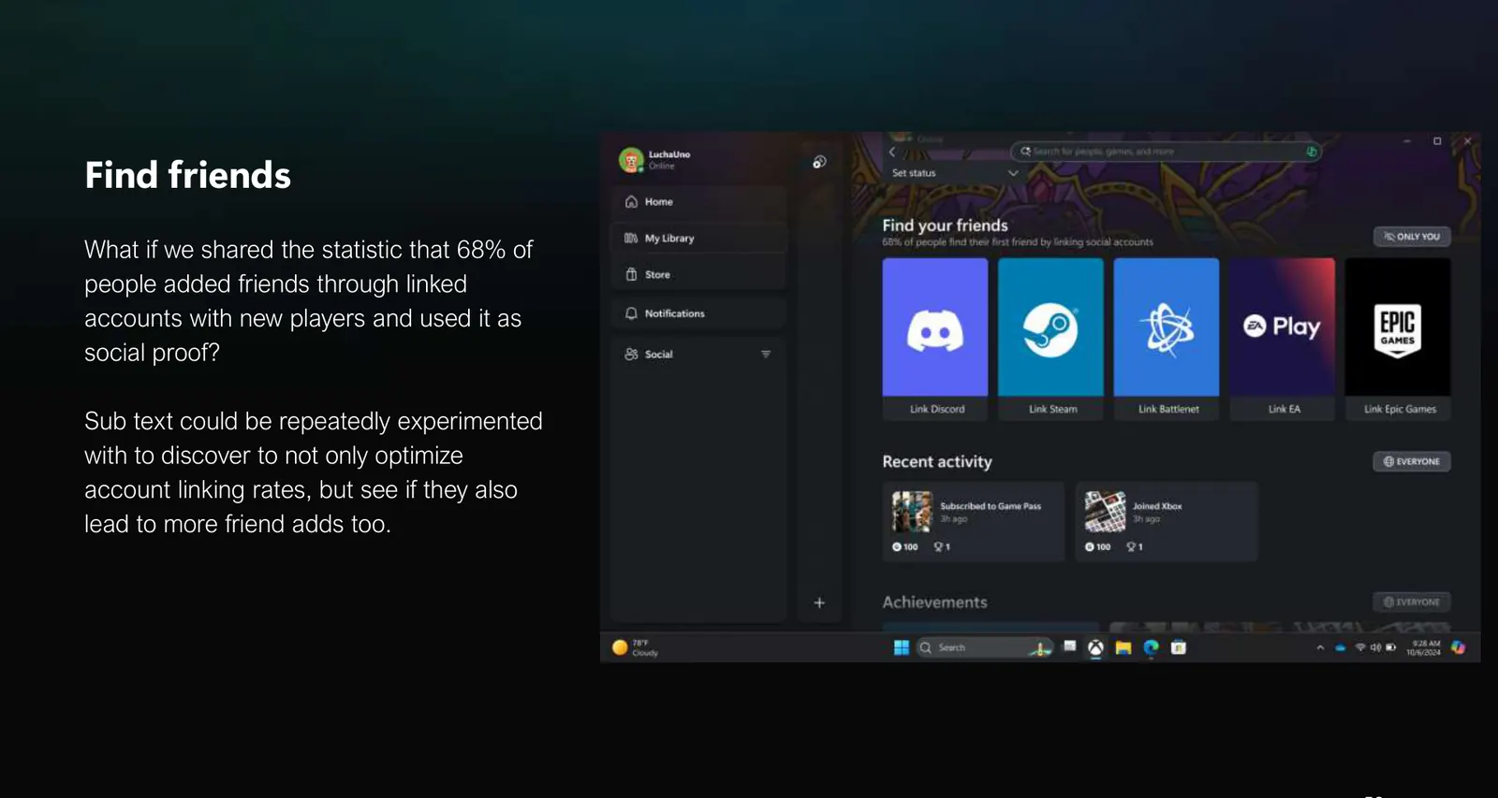Open the taskbar clock and date

(1423, 647)
